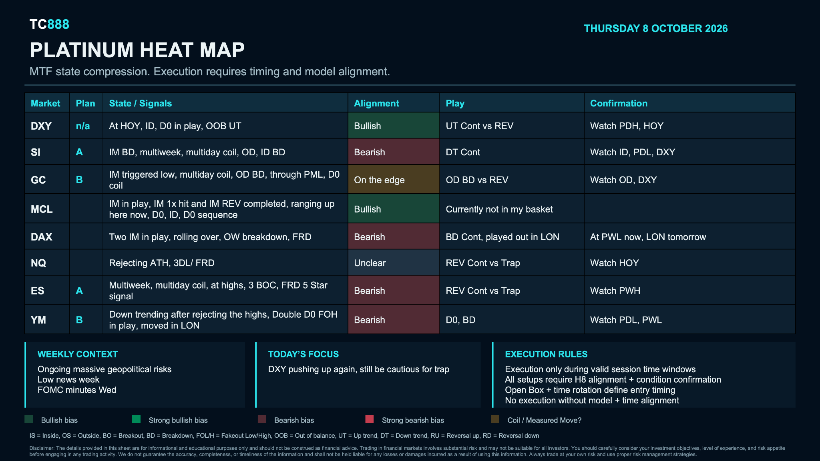
Task: Click the Unclear alignment cell for NQ
Action: click(394, 263)
